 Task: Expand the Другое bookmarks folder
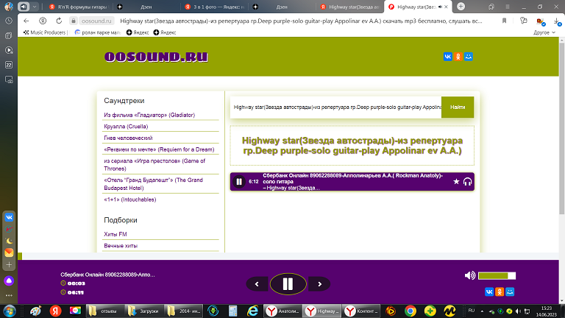click(544, 32)
